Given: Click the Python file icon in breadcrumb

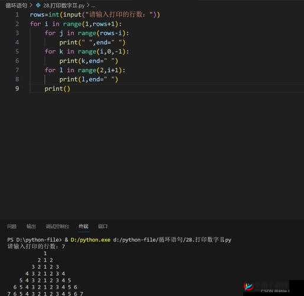Looking at the screenshot, I should [x=38, y=5].
